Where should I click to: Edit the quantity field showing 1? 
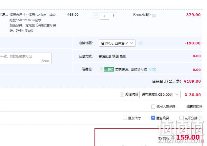(x=104, y=16)
